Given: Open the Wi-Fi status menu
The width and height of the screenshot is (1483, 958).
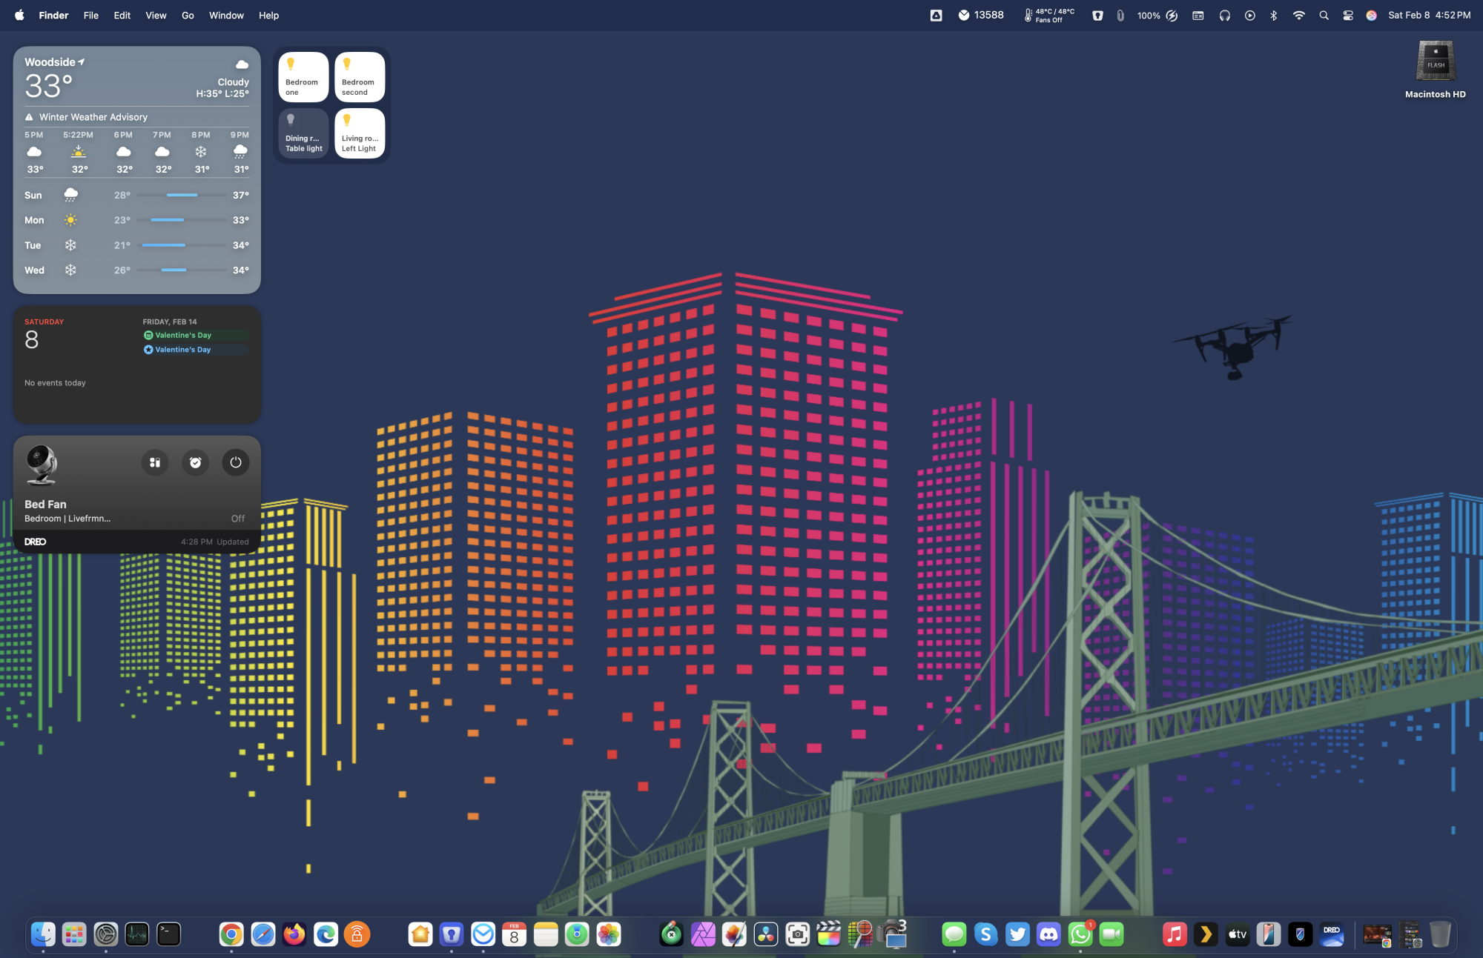Looking at the screenshot, I should (1299, 15).
